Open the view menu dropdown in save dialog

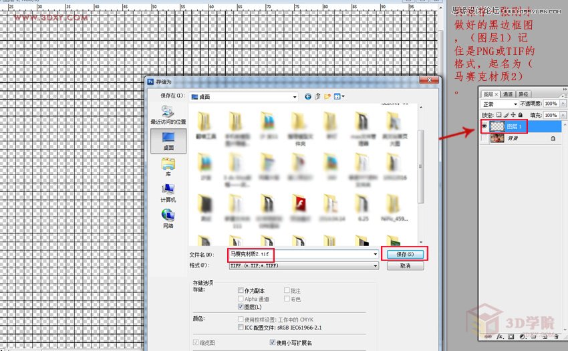pyautogui.click(x=339, y=96)
